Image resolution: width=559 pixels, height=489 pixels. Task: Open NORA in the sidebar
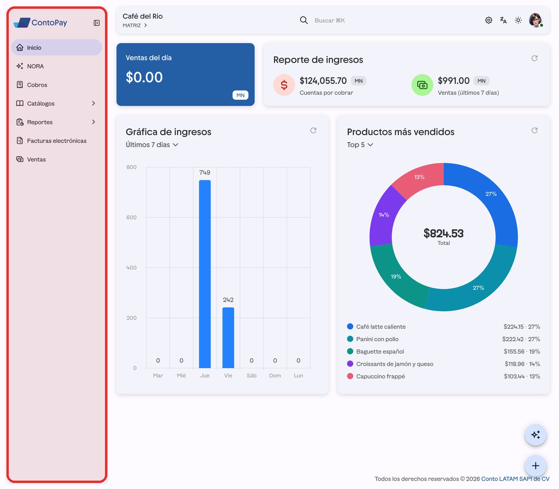click(x=56, y=66)
